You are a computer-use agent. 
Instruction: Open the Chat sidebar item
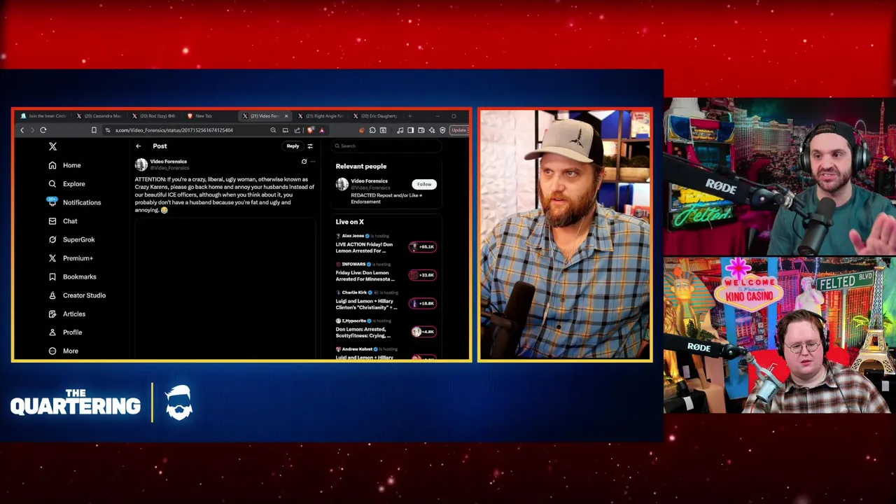coord(63,221)
